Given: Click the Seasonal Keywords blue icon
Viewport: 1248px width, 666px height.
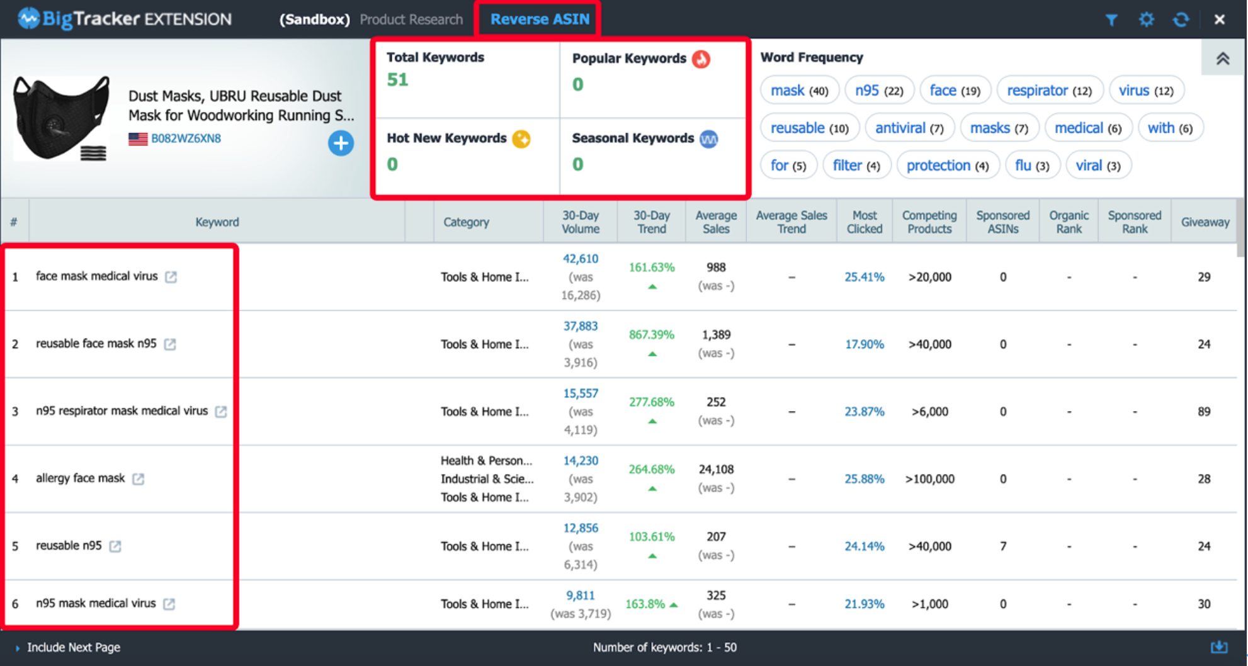Looking at the screenshot, I should pyautogui.click(x=709, y=139).
